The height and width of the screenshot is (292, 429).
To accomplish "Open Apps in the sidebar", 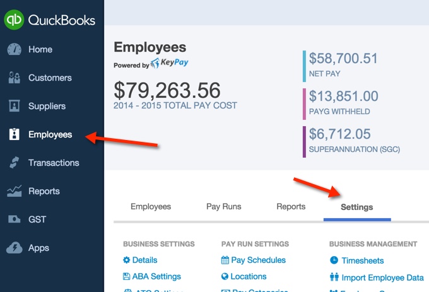I will [38, 248].
